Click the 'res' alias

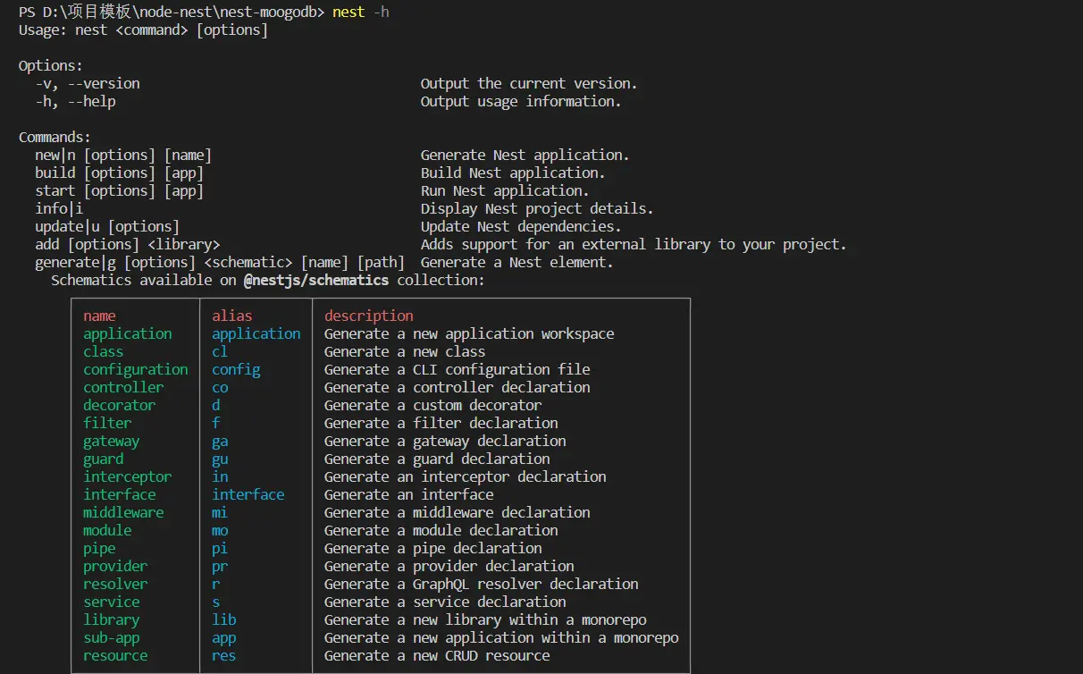click(224, 655)
